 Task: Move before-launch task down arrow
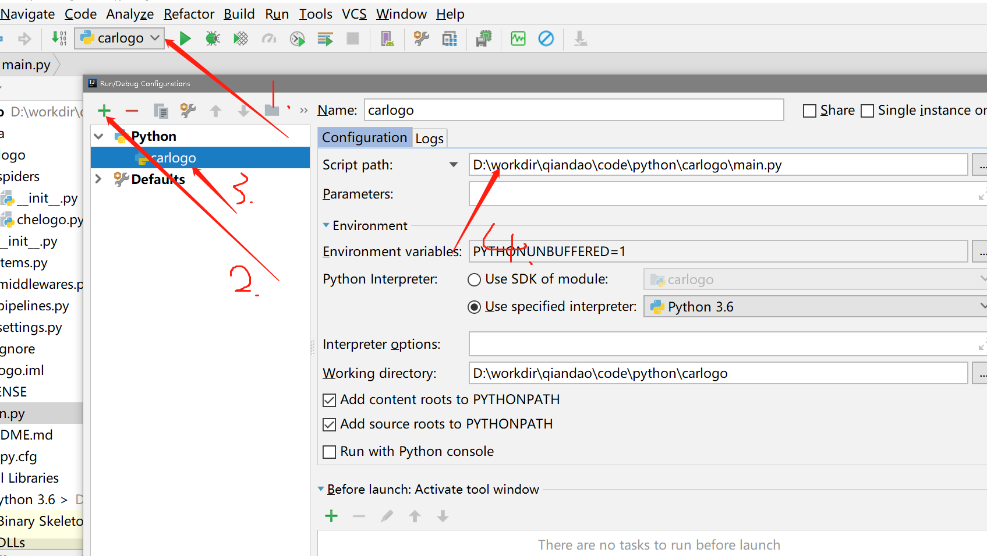pyautogui.click(x=443, y=516)
